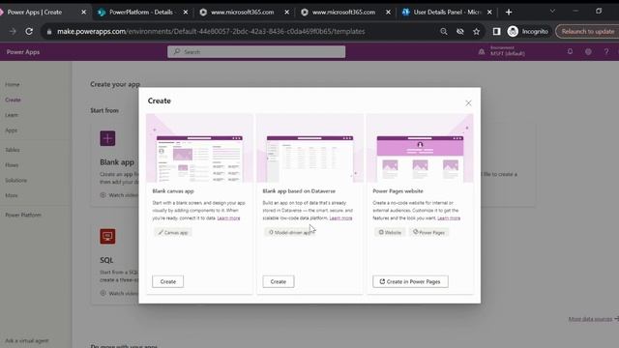Bookmark this page with star icon
Screen dimensions: 619x348
[x=477, y=31]
